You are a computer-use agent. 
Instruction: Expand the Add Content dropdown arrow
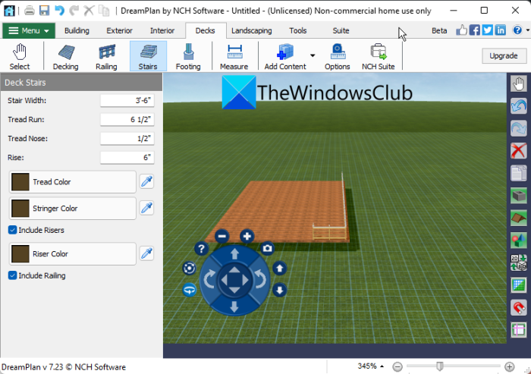pos(313,55)
